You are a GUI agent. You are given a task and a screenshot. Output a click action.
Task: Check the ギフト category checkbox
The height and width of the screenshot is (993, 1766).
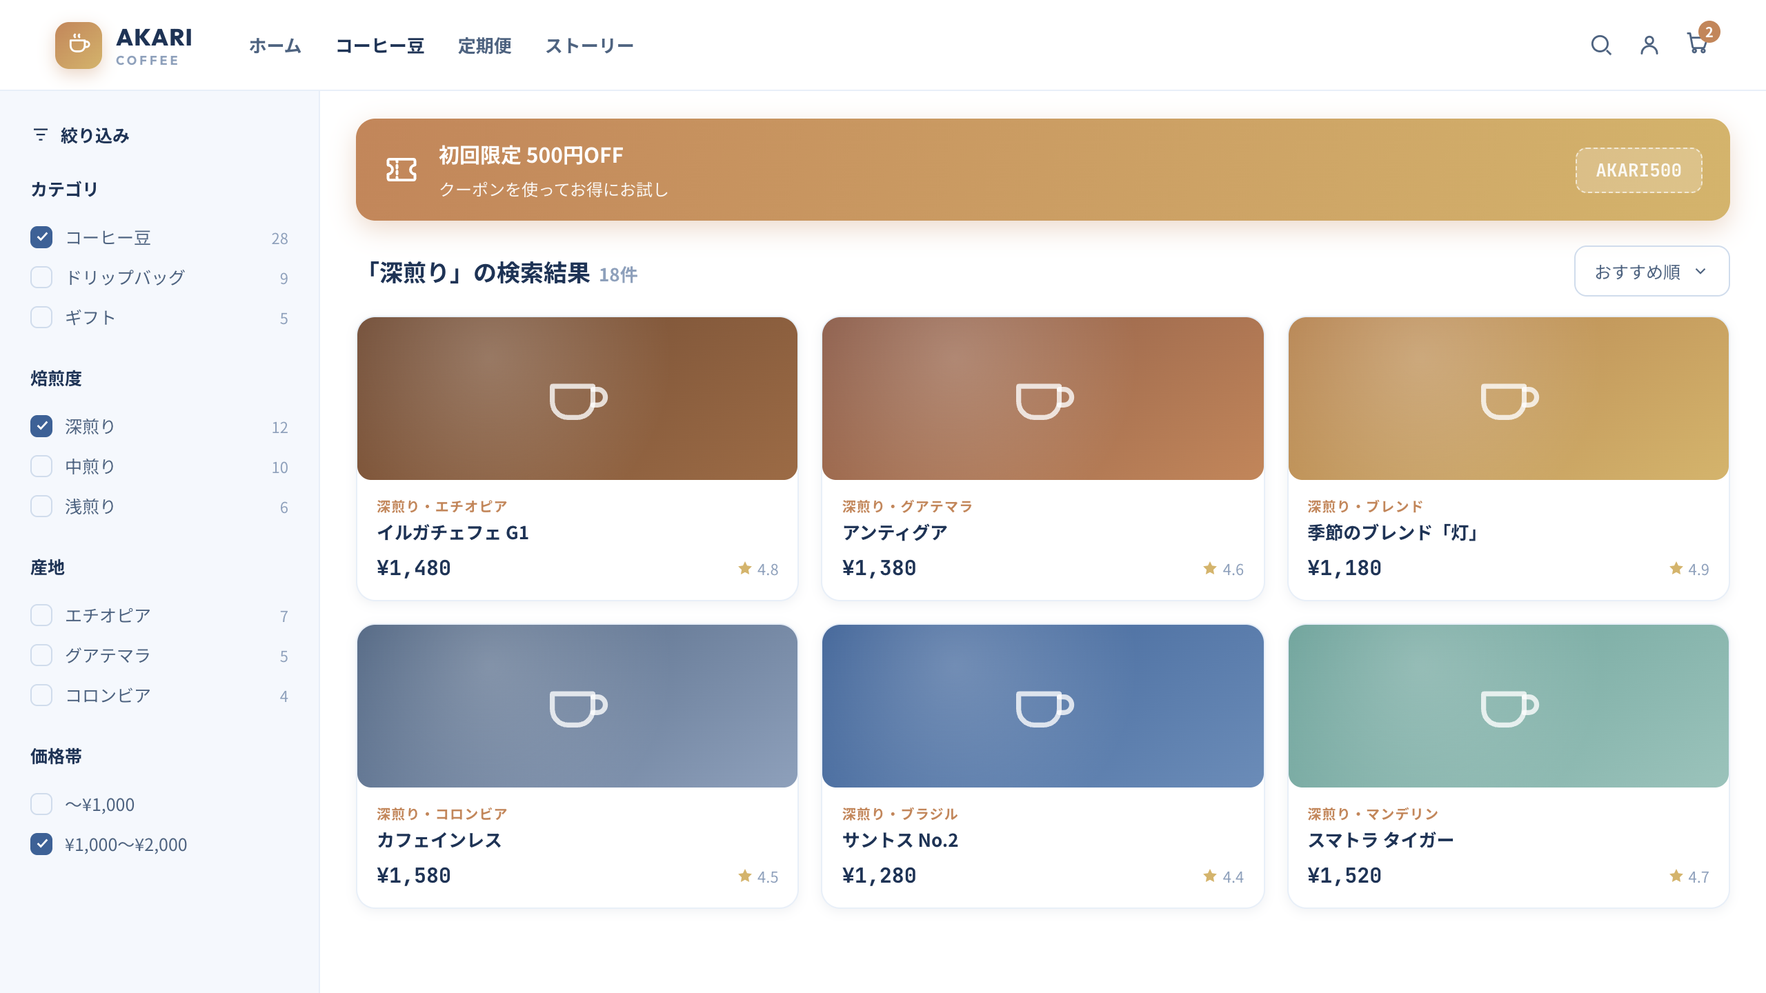tap(41, 317)
